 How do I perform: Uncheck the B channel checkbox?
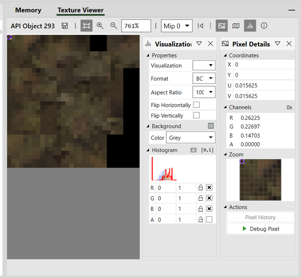(209, 208)
